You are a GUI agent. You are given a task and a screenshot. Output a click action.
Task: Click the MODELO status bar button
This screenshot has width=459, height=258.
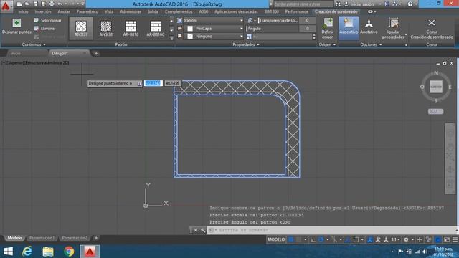pyautogui.click(x=276, y=239)
